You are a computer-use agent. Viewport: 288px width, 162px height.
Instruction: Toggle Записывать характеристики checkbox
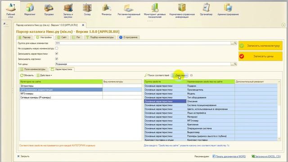tap(57, 54)
